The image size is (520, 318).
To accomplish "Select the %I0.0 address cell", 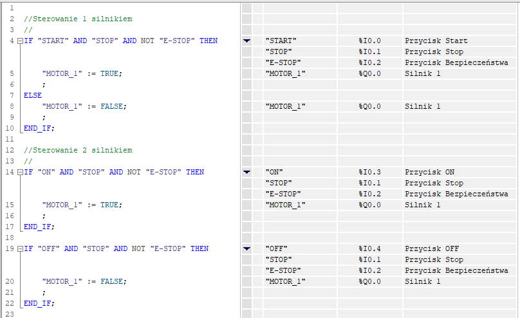I will point(369,41).
